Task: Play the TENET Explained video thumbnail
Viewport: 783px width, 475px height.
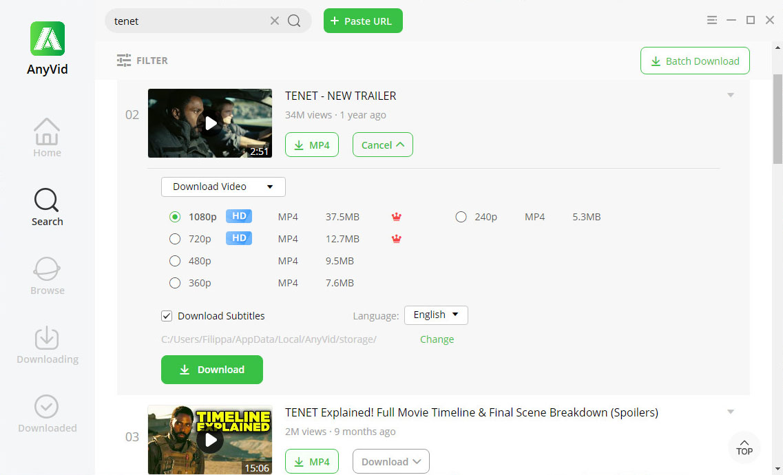Action: [210, 440]
